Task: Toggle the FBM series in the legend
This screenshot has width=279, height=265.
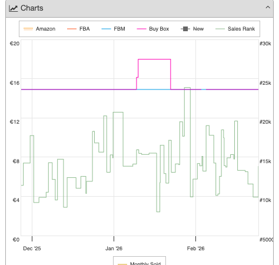Action: click(x=113, y=29)
